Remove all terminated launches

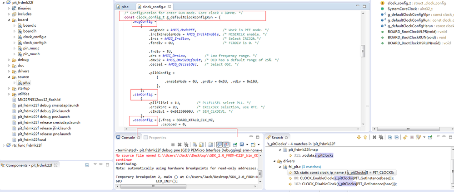tap(186, 144)
